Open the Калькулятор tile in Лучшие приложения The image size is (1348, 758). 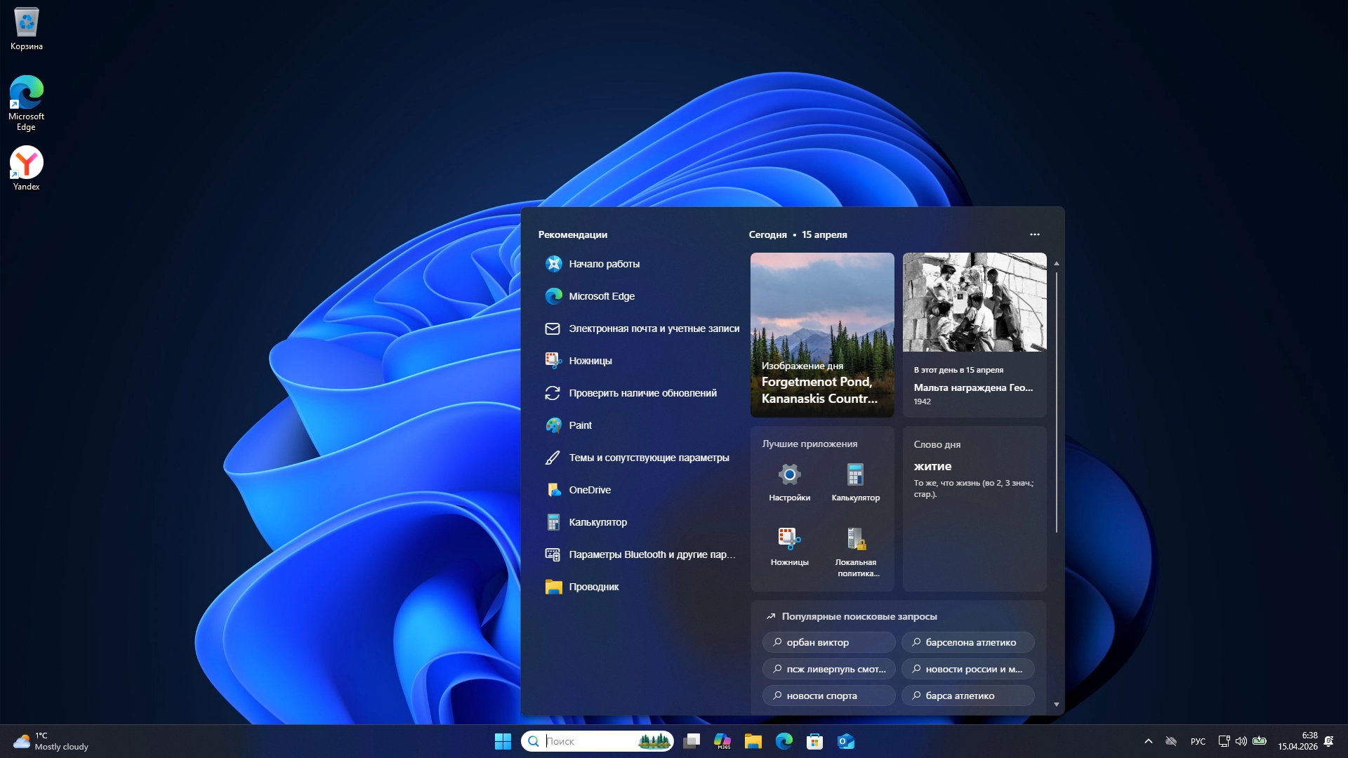click(855, 482)
